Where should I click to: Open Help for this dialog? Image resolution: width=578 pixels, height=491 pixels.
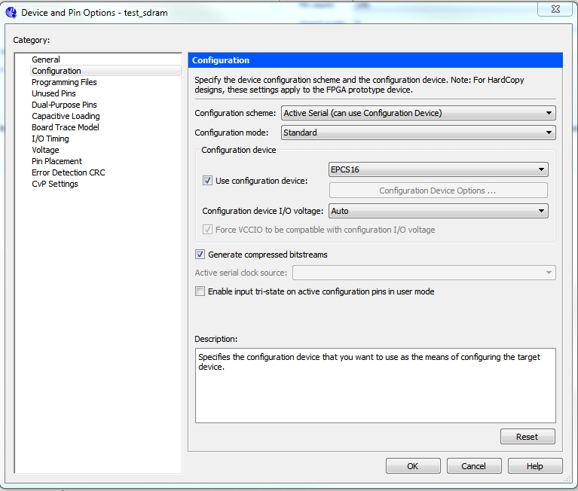(x=535, y=466)
